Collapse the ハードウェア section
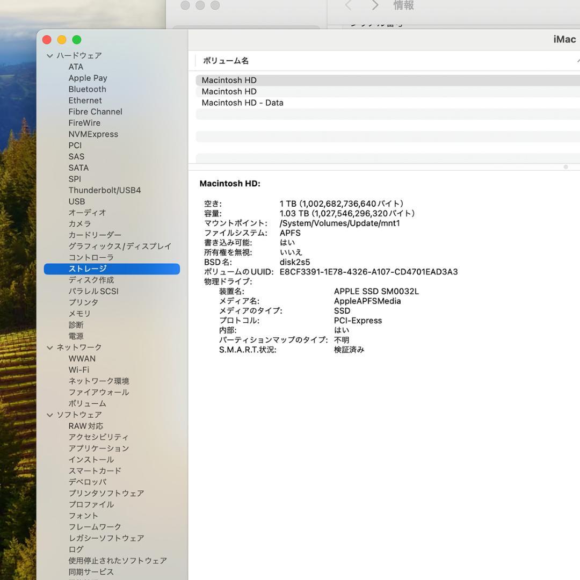The image size is (580, 580). coord(49,55)
